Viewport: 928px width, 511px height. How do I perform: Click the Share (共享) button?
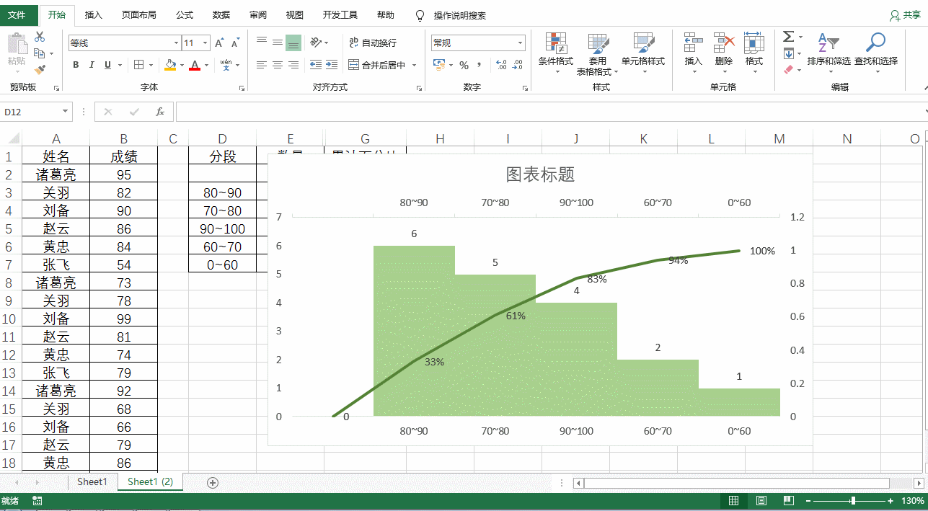click(906, 15)
